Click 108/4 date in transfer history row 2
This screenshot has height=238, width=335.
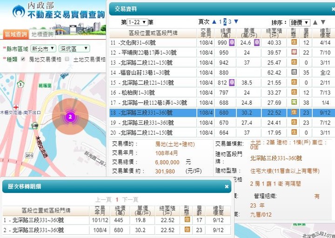[100, 230]
